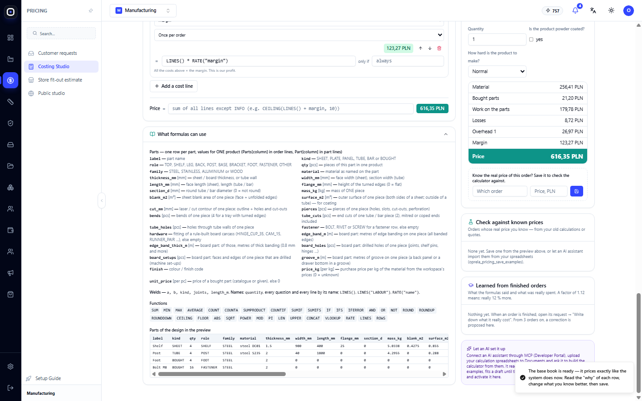
Task: Pin the Pricing sidebar panel
Action: [91, 11]
